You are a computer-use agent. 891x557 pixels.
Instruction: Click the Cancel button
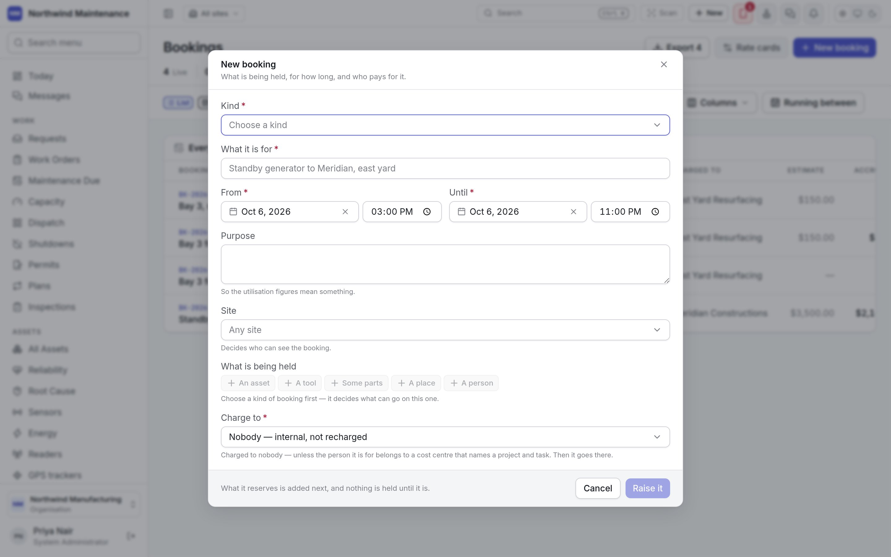click(598, 488)
